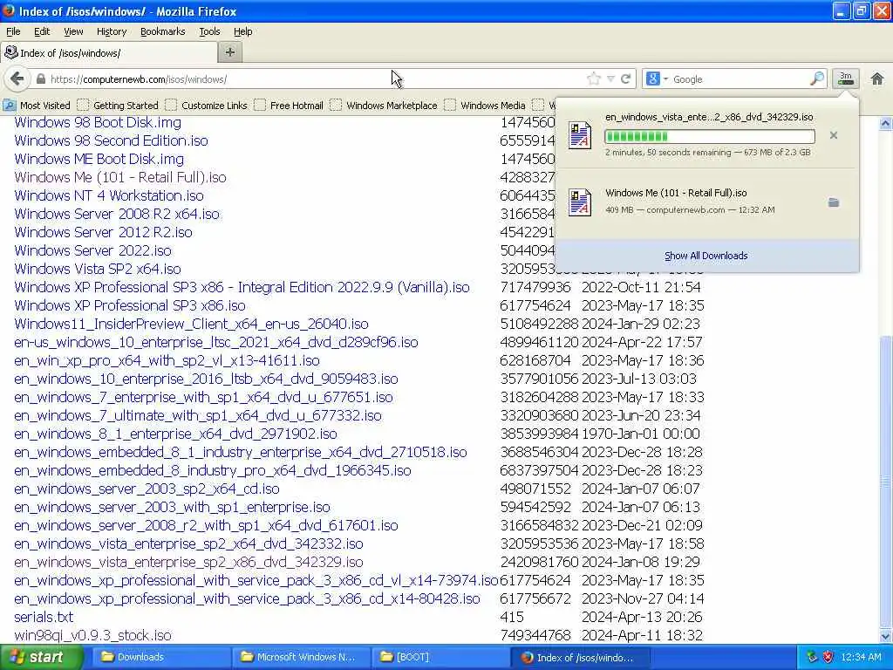The height and width of the screenshot is (670, 893).
Task: Click the page scroll up arrow
Action: tap(885, 123)
